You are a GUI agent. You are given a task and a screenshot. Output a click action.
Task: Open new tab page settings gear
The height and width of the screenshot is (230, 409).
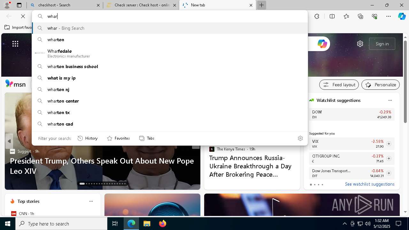click(360, 44)
